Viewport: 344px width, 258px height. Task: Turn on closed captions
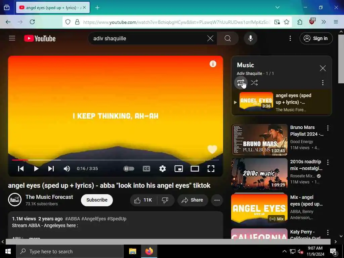tap(146, 169)
